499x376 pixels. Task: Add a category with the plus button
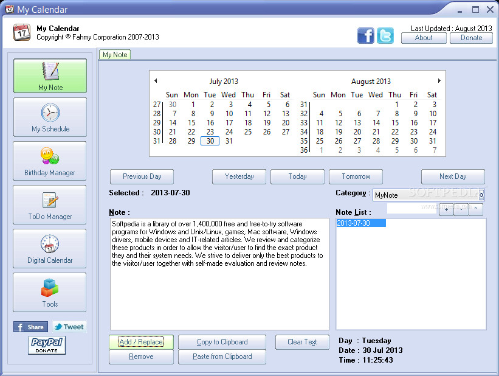[446, 210]
